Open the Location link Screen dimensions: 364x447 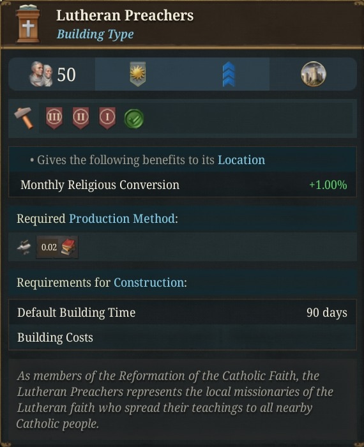[x=241, y=160]
